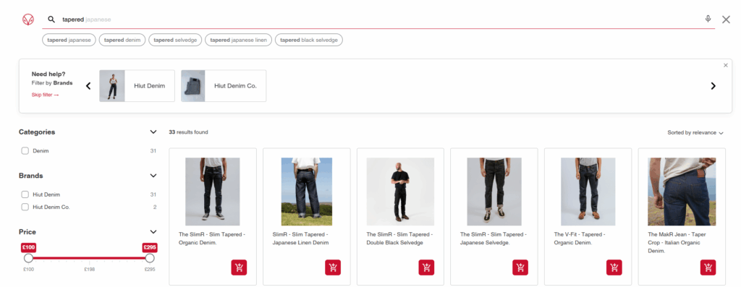This screenshot has height=287, width=741.
Task: Tick the Hiut Denim Co. brand checkbox
Action: click(25, 207)
